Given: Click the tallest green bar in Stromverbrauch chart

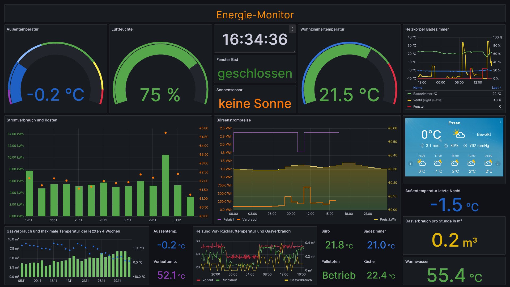Looking at the screenshot, I should point(165,186).
